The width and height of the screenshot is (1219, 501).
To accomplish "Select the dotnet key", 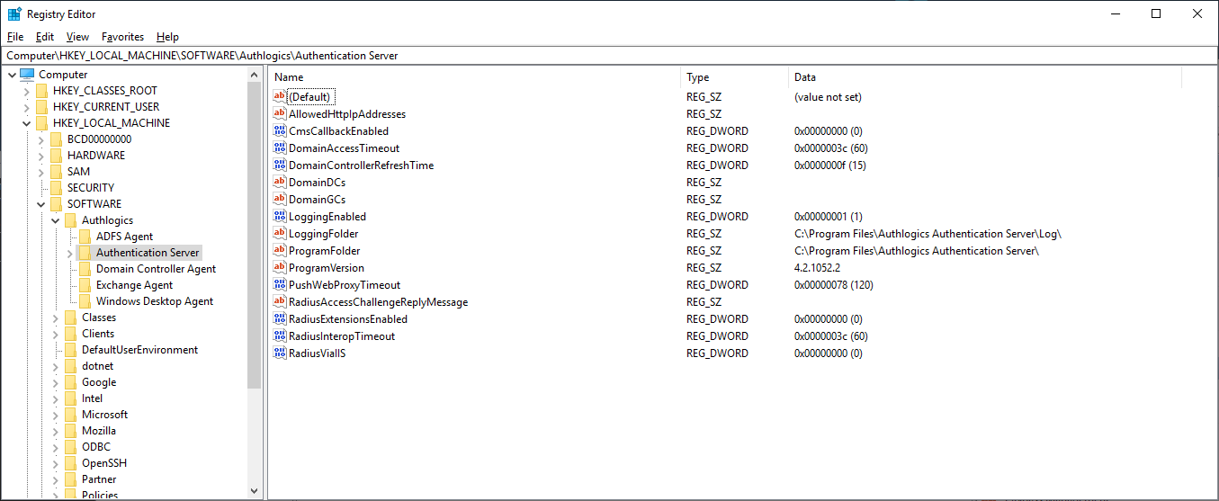I will pos(97,366).
